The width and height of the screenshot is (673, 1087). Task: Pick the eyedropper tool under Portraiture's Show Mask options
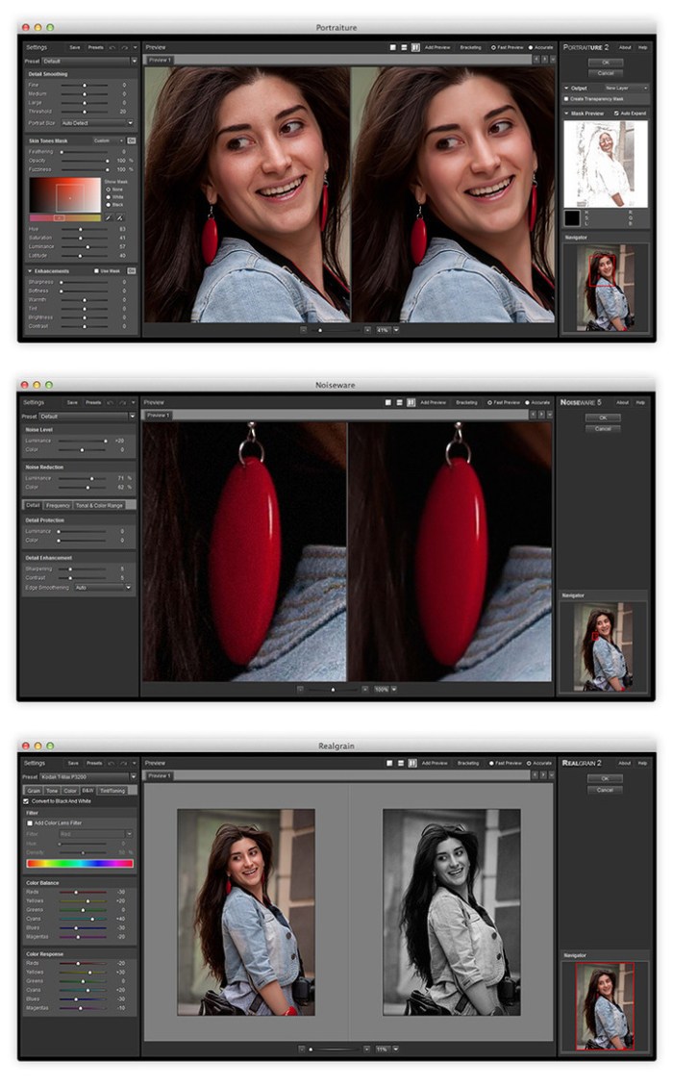[109, 217]
